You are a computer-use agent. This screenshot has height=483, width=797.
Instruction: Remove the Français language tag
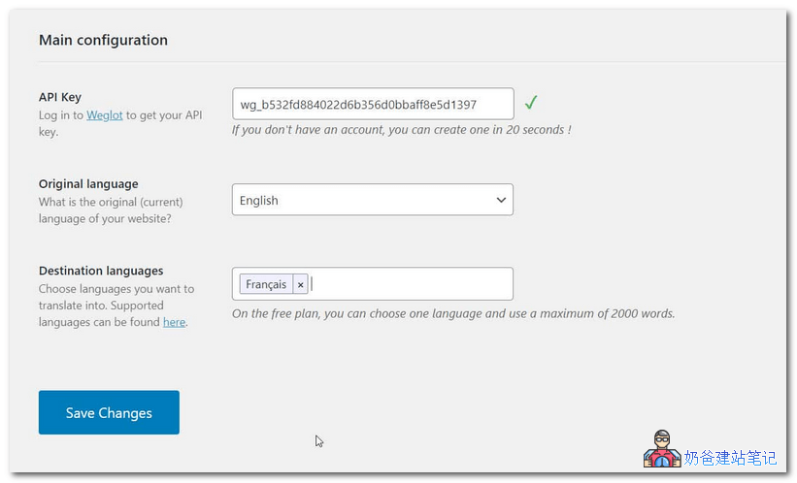pos(301,284)
